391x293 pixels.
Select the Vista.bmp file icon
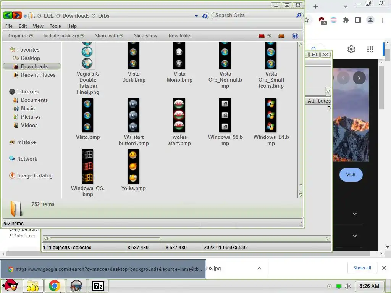(87, 115)
